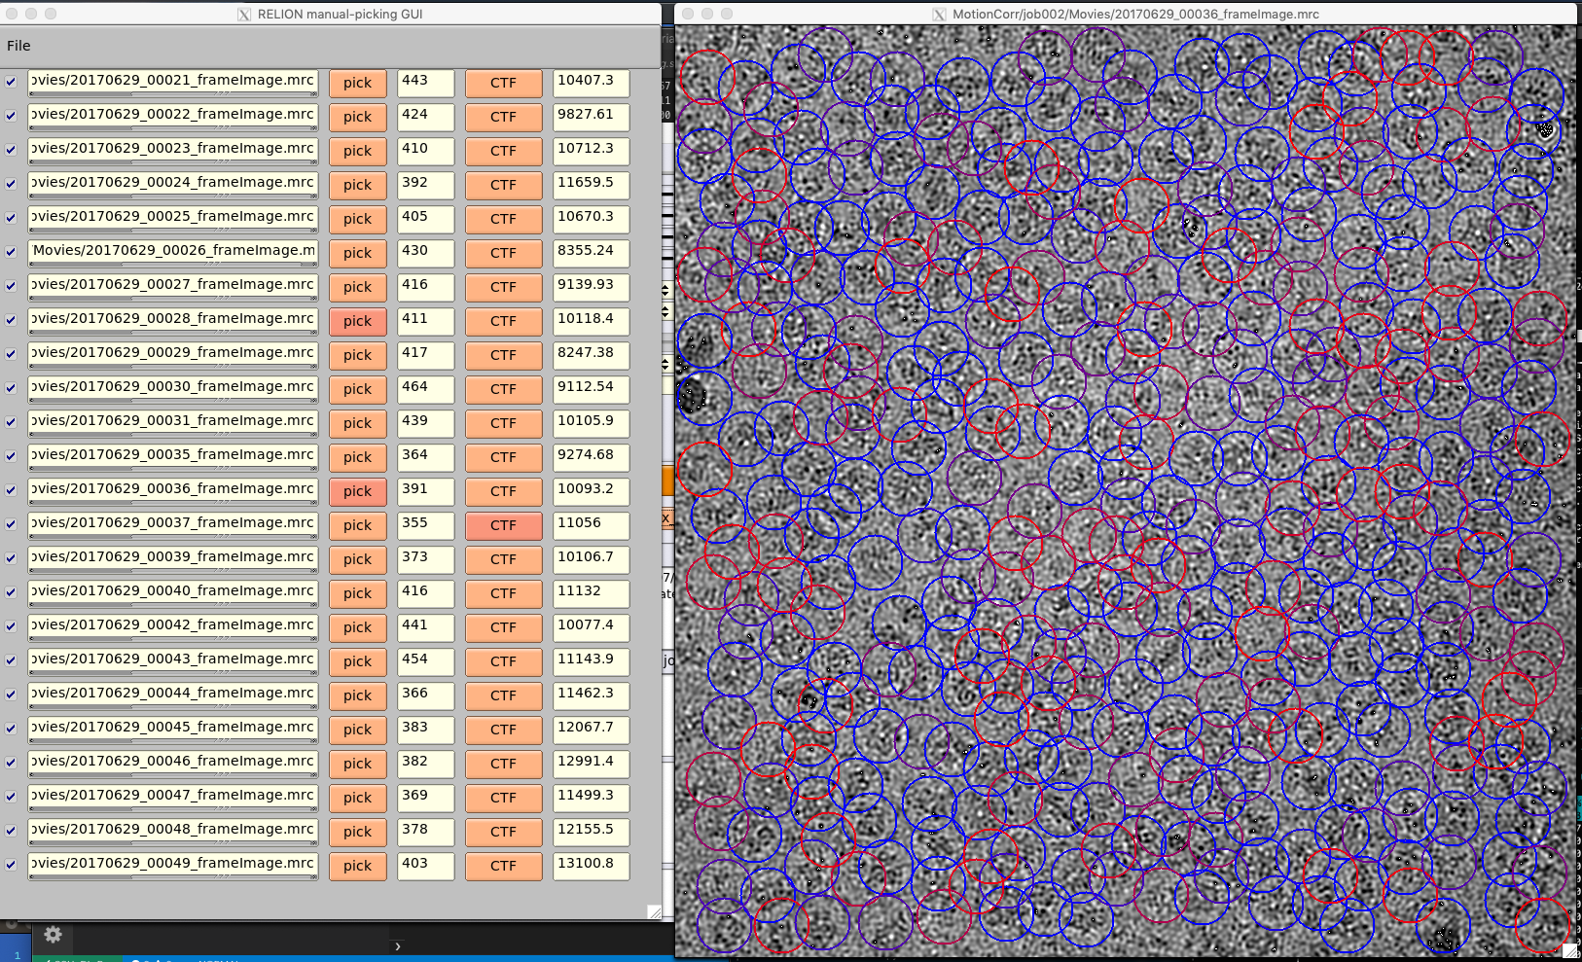Click CTF button for 20170629_00026
Screen dimensions: 1582x962
503,253
